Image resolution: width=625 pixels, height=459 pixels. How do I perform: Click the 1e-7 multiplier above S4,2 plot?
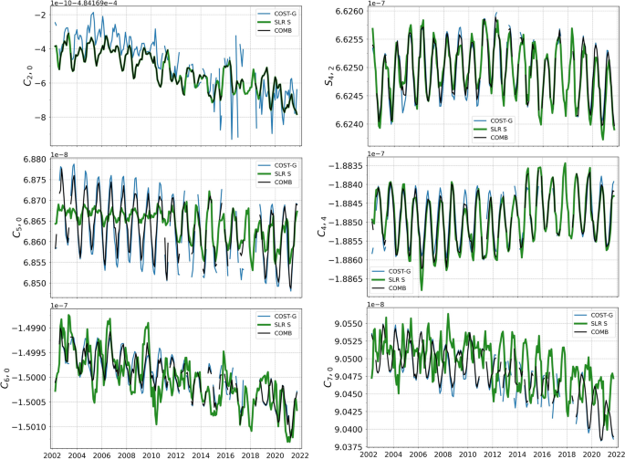(x=376, y=3)
